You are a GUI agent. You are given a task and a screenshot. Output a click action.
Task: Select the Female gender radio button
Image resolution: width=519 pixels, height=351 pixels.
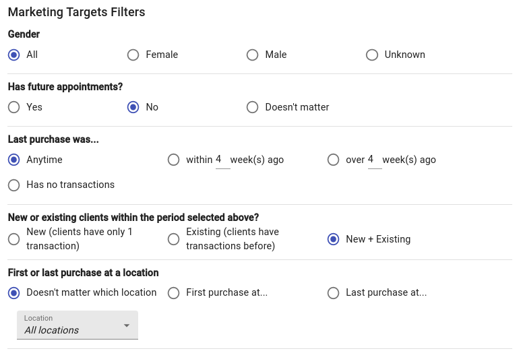(133, 55)
